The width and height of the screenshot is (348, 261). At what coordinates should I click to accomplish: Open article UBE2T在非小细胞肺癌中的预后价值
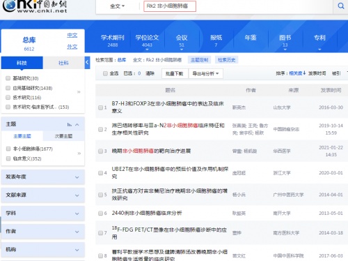pos(170,172)
